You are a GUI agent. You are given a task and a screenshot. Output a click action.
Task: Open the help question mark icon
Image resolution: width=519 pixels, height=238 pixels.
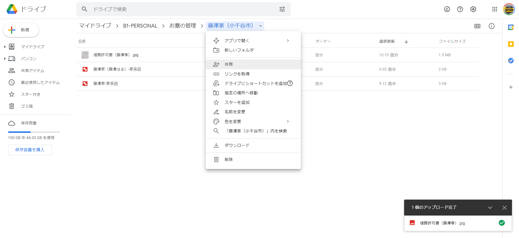460,9
